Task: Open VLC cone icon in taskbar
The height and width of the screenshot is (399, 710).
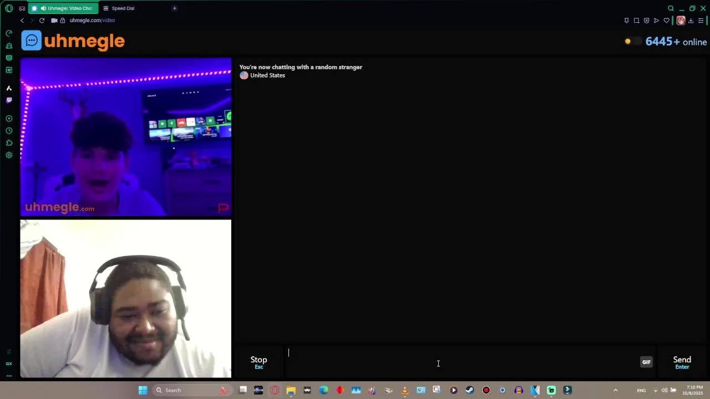Action: [x=404, y=390]
